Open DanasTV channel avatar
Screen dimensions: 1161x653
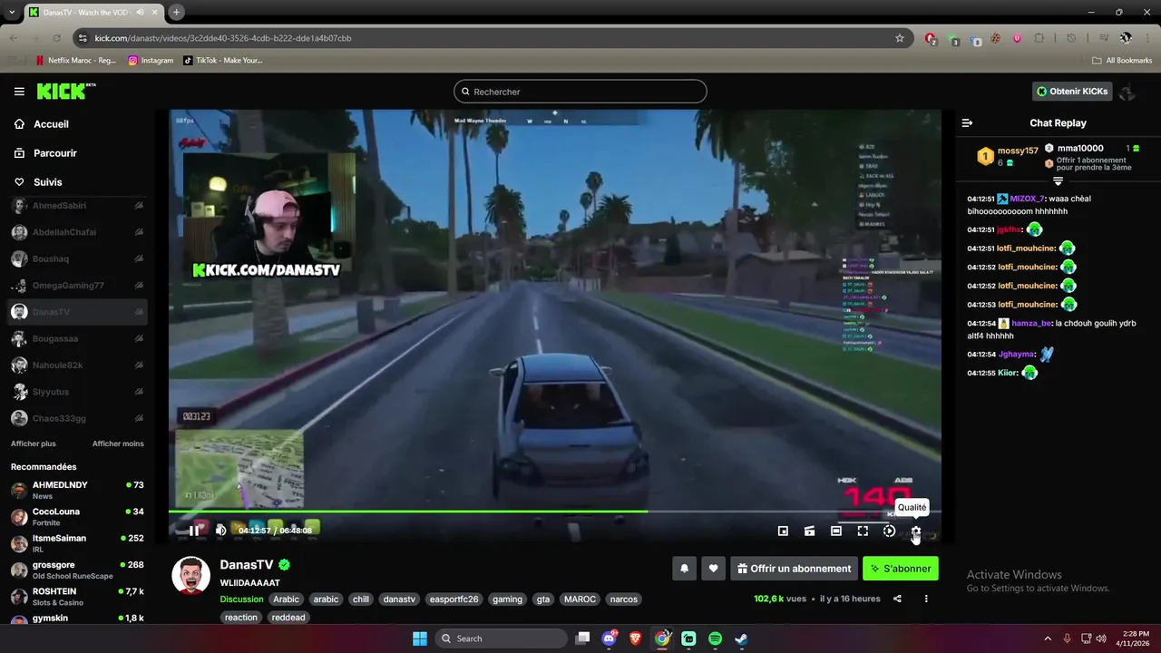coord(191,576)
